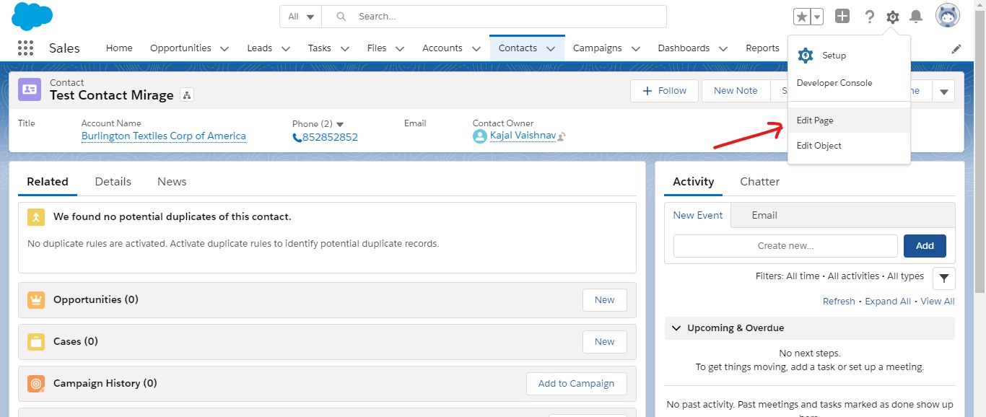986x417 pixels.
Task: Click the Create new event field
Action: click(x=785, y=246)
